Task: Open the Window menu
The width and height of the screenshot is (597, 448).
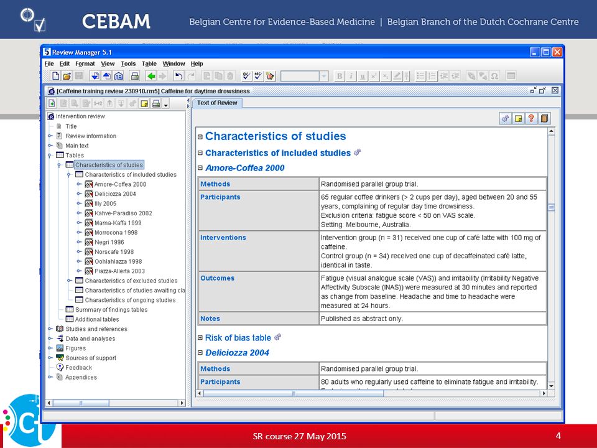Action: (x=174, y=63)
